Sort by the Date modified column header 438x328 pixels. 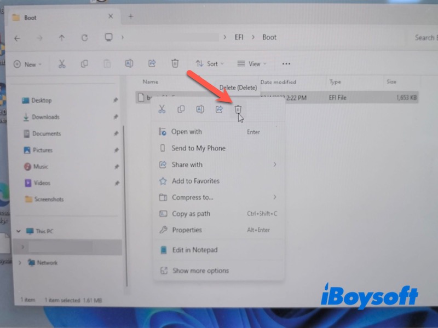[x=278, y=82]
